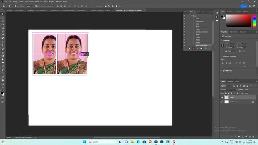Open the Auto-Select Layer dropdown

[29, 6]
